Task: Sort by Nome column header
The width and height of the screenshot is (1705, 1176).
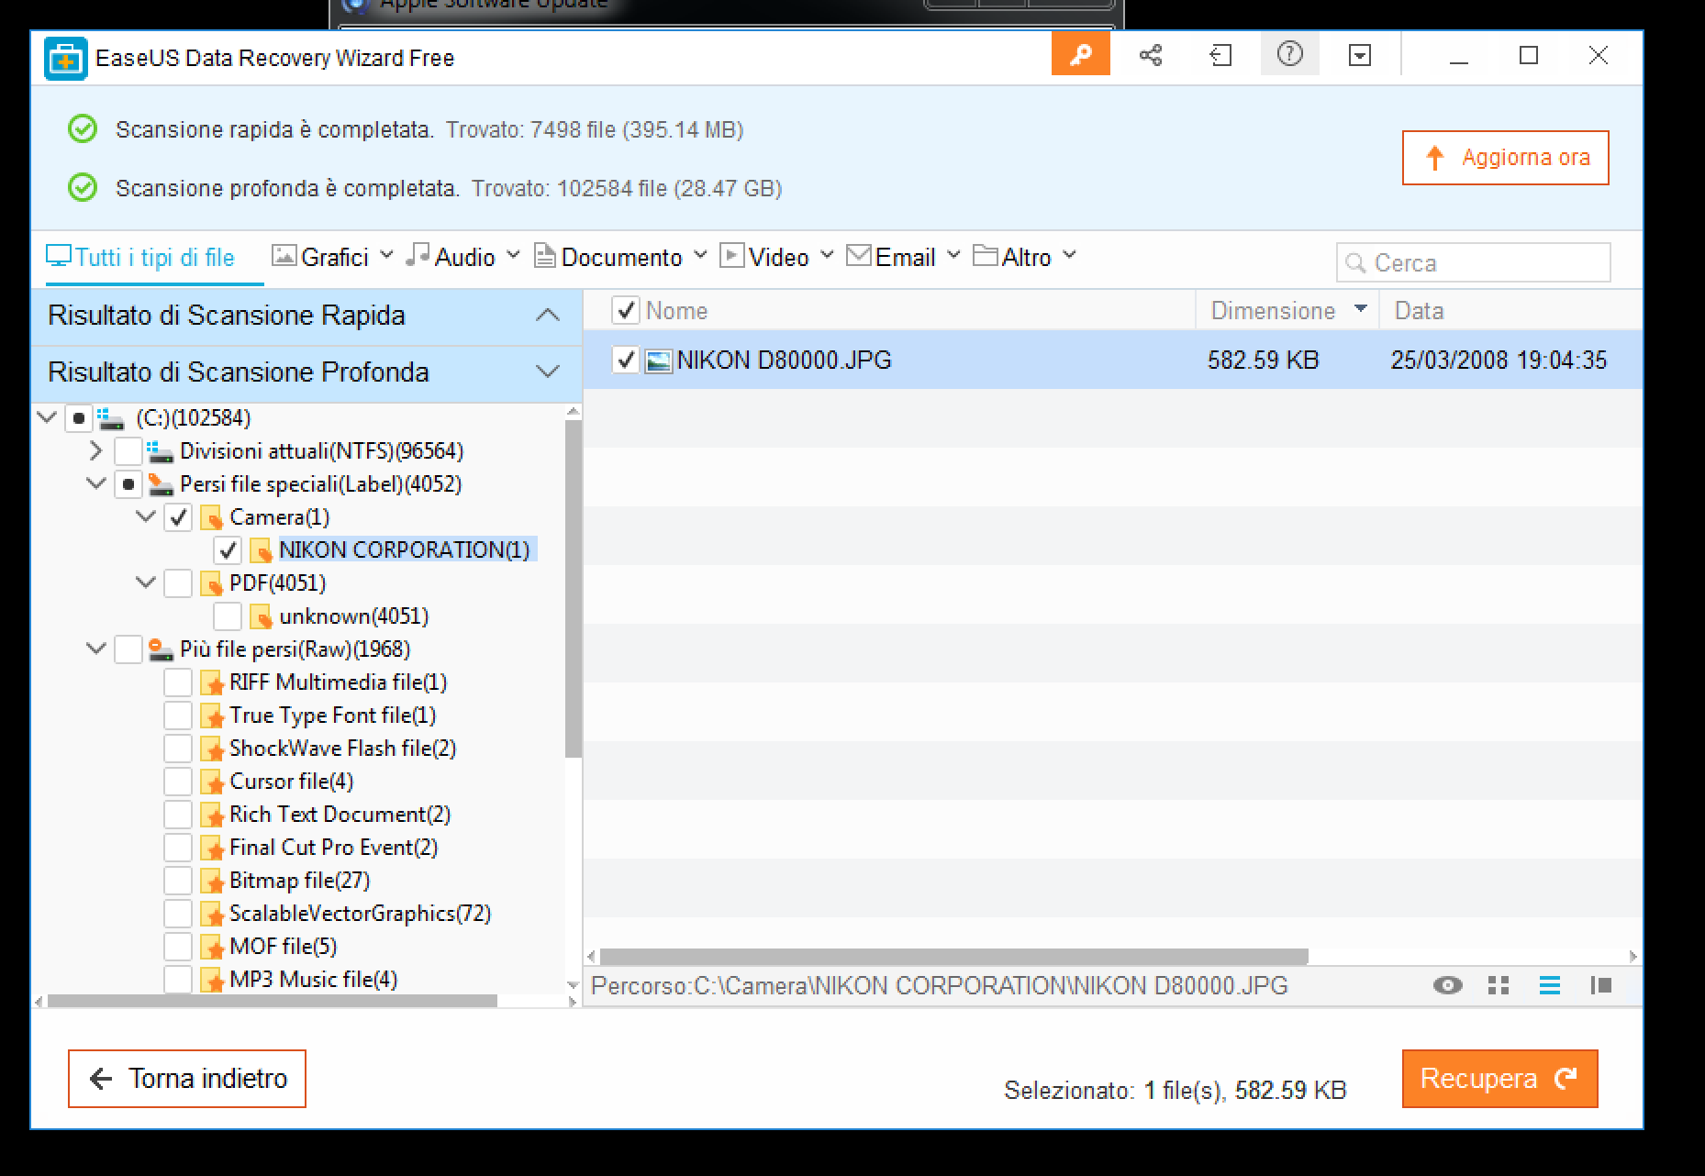Action: (676, 311)
